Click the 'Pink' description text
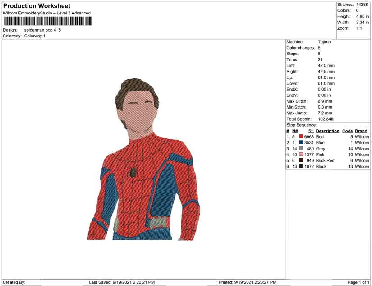 click(320, 154)
